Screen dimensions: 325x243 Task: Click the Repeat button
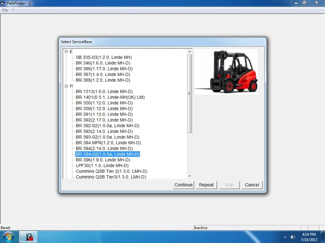206,185
